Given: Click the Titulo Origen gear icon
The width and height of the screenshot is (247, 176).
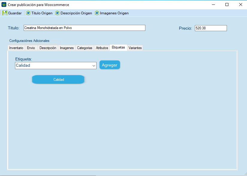Looking at the screenshot, I should point(28,13).
